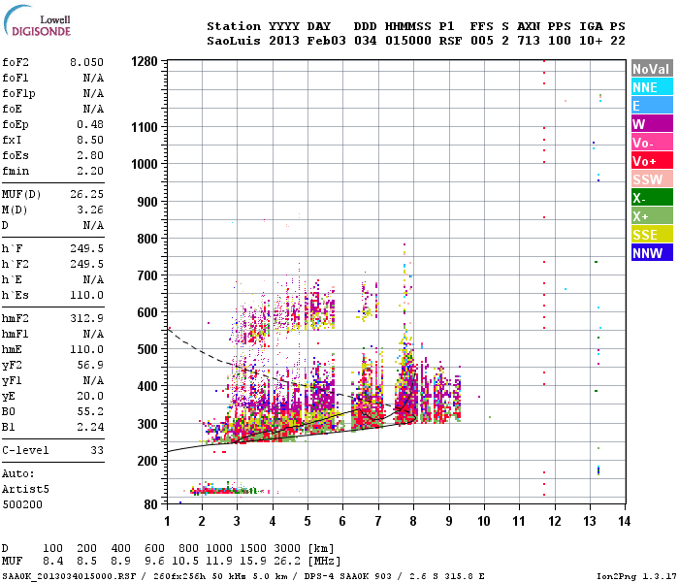Screen dimensions: 679x582
Task: Click the Artist5 auto-scaling label
Action: coord(25,489)
